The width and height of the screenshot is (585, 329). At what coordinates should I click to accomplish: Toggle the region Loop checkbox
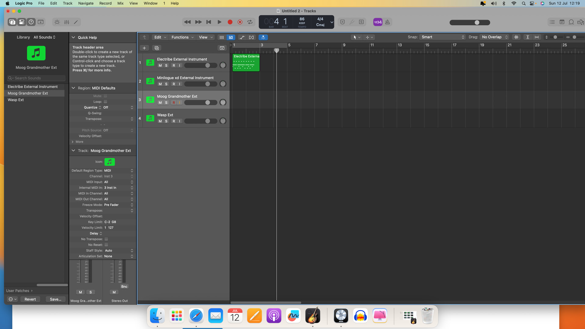coord(105,102)
